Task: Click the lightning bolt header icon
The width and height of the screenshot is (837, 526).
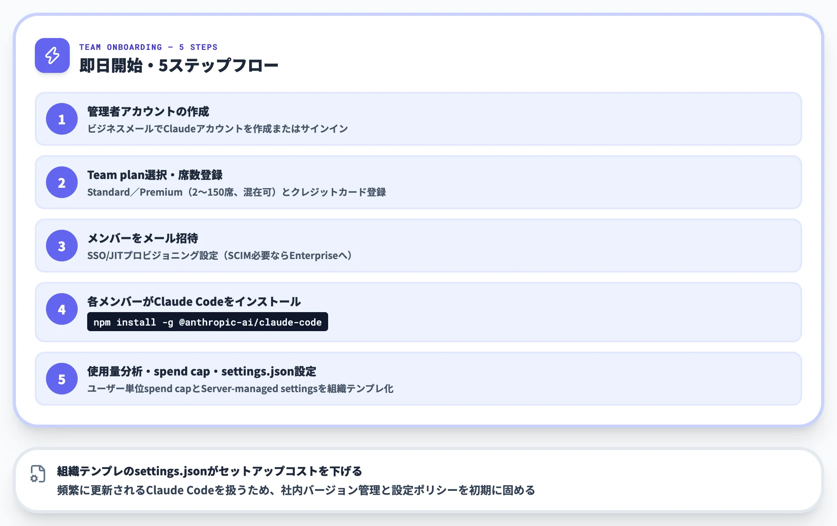Action: coord(52,55)
